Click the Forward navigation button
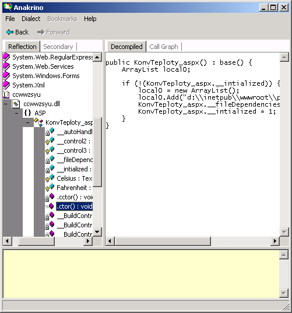292x313 pixels. pos(54,32)
